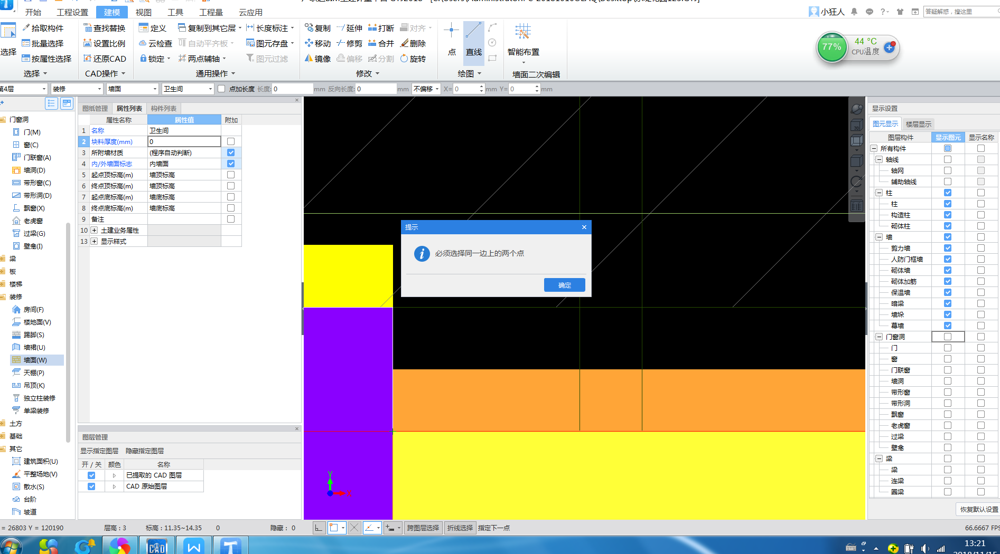Choose the 点 point drawing tool
1000x554 pixels.
[x=452, y=39]
